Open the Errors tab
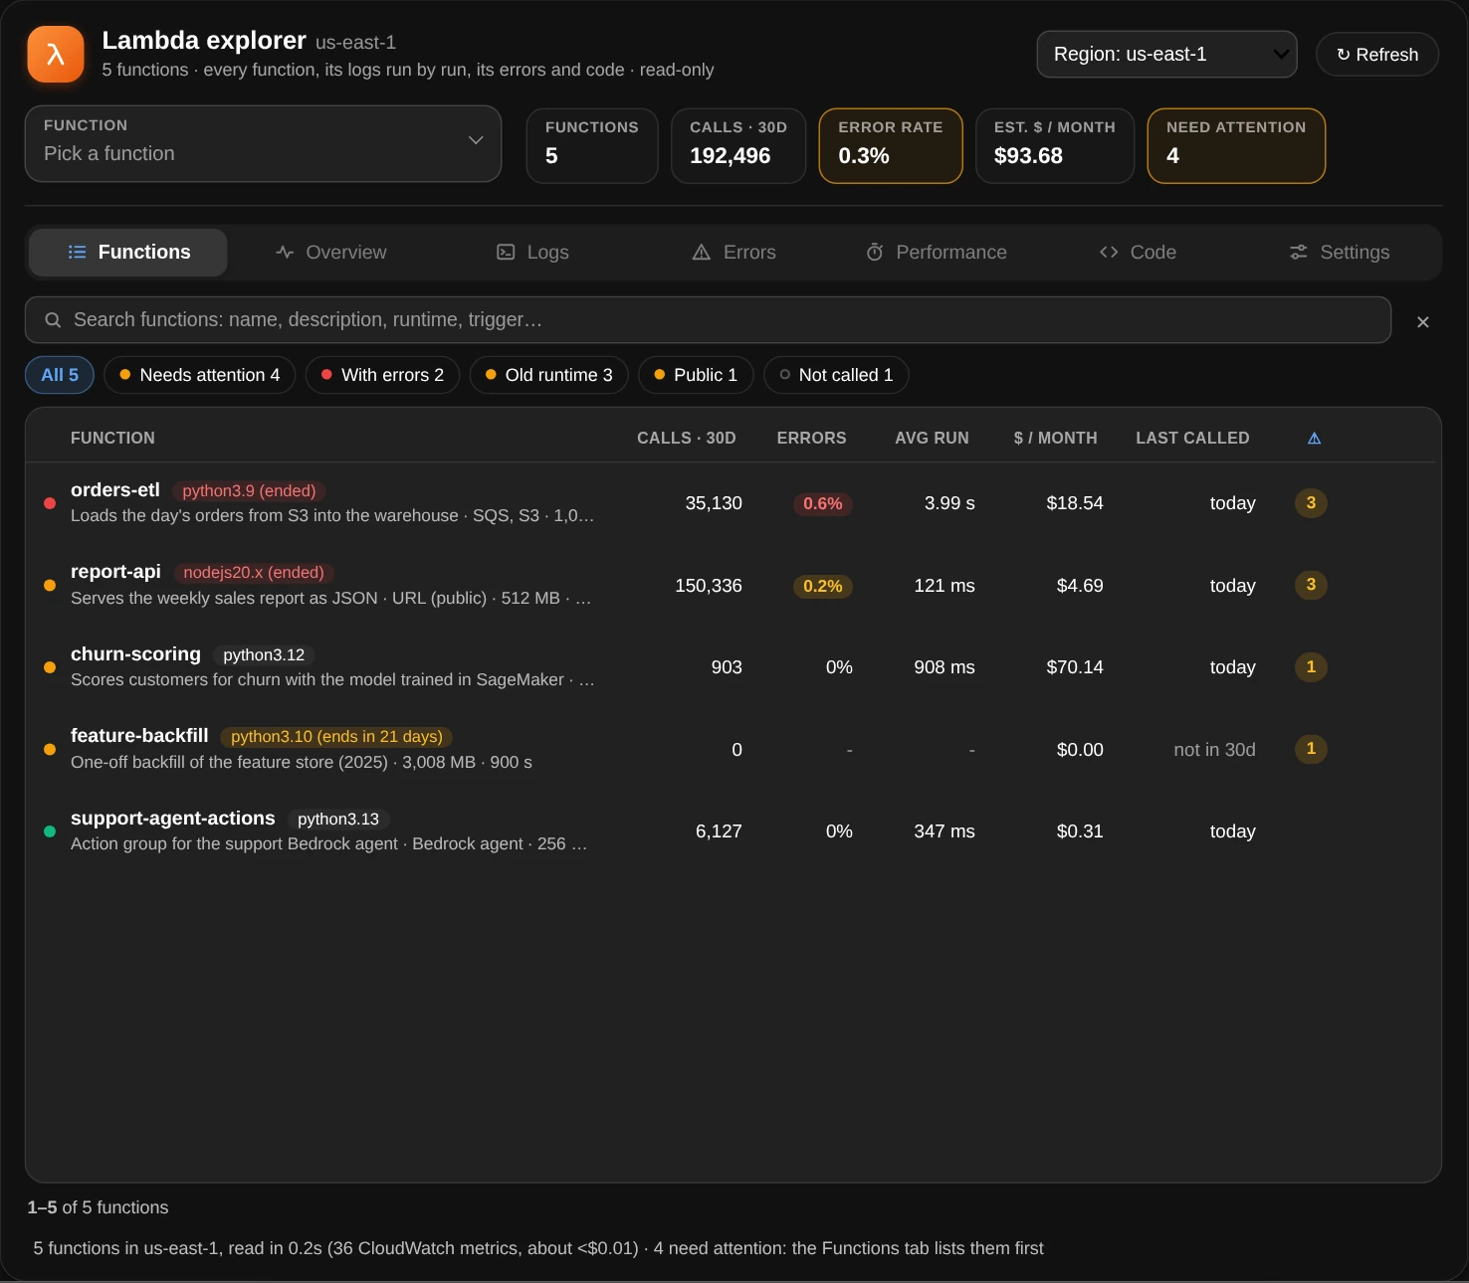1469x1283 pixels. click(x=734, y=253)
